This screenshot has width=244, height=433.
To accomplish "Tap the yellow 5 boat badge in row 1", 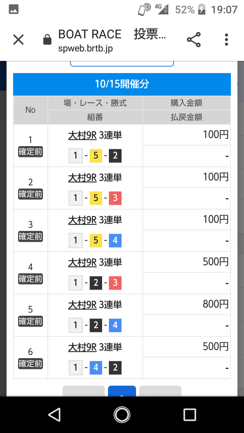I will coord(96,156).
